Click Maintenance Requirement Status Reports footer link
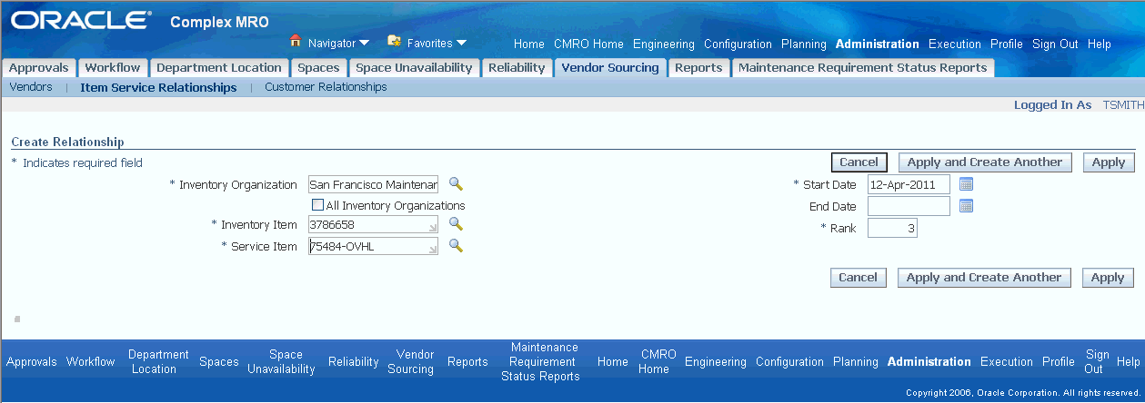The height and width of the screenshot is (403, 1145). 540,361
